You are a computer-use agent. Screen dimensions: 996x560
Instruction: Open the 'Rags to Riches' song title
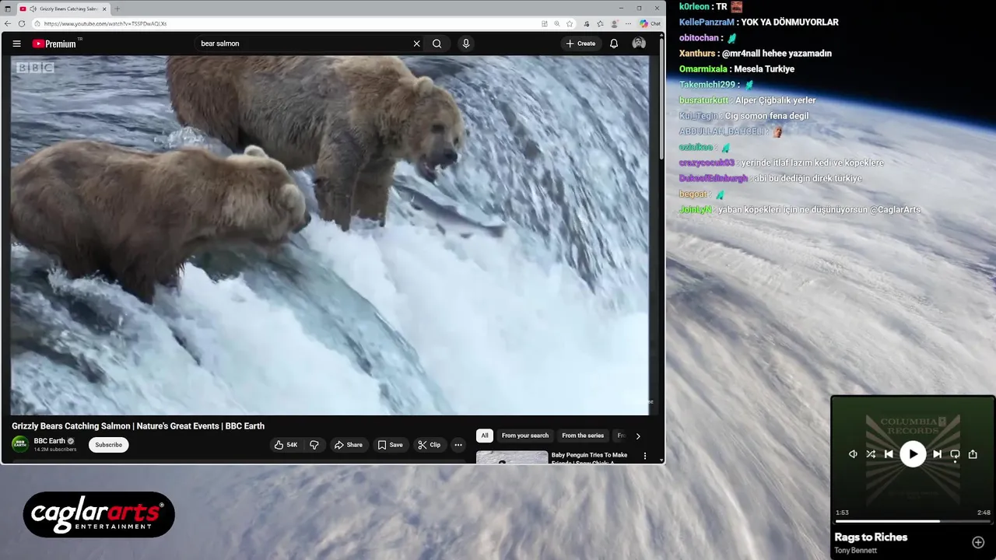871,537
